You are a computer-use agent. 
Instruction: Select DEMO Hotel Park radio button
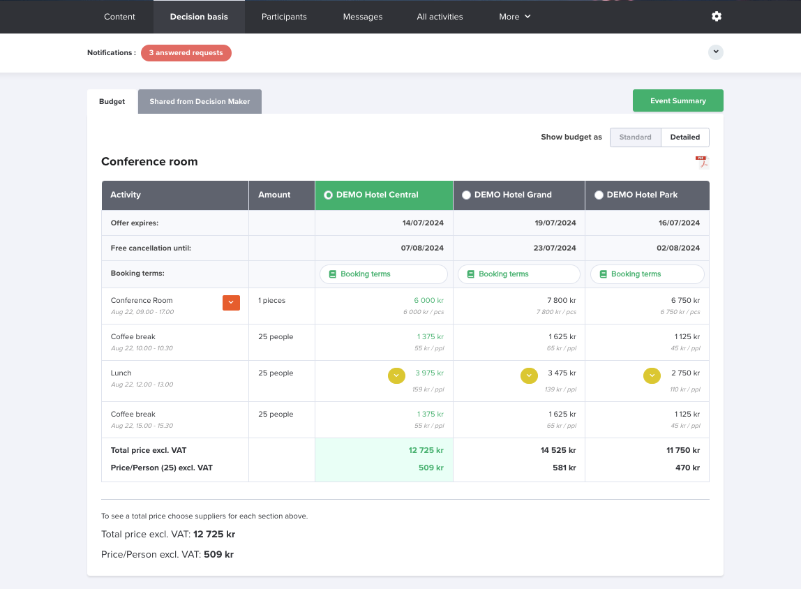599,195
